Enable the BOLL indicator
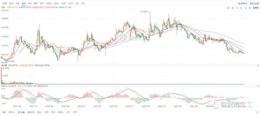This screenshot has width=261, height=116. click(x=12, y=112)
